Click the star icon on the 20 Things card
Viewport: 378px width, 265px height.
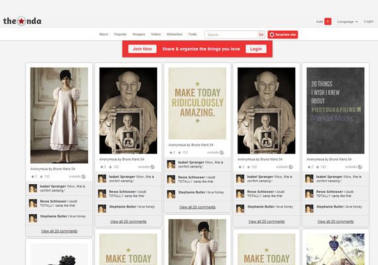318,167
